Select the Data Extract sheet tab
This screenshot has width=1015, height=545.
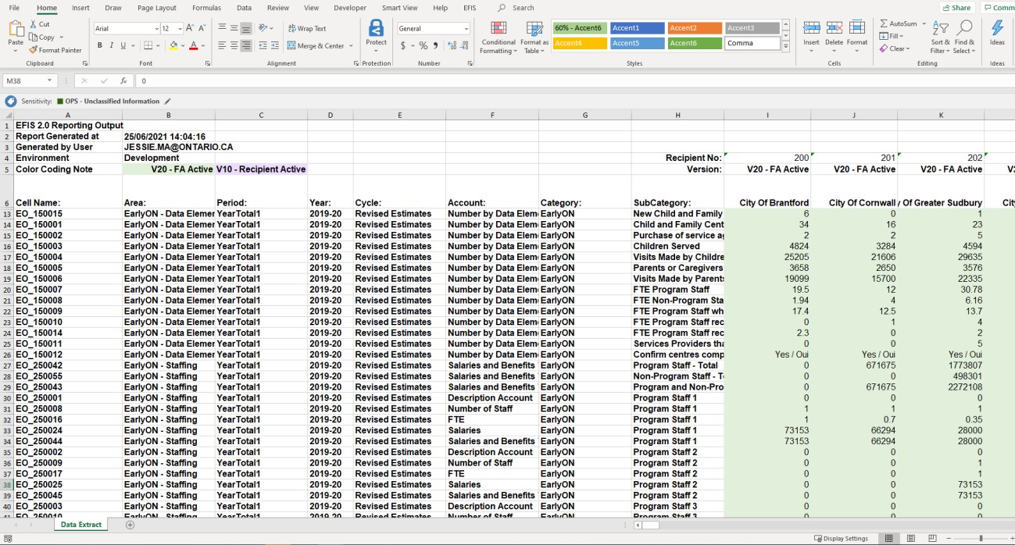81,525
